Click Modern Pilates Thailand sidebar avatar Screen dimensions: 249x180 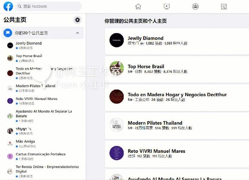point(10,88)
